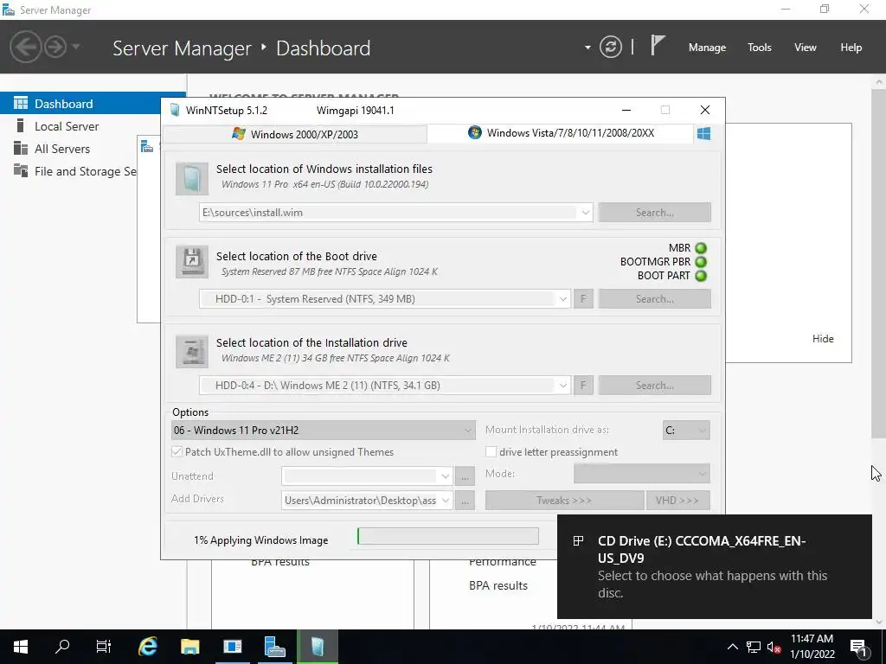Open the Tools menu
The width and height of the screenshot is (886, 664).
pos(760,48)
